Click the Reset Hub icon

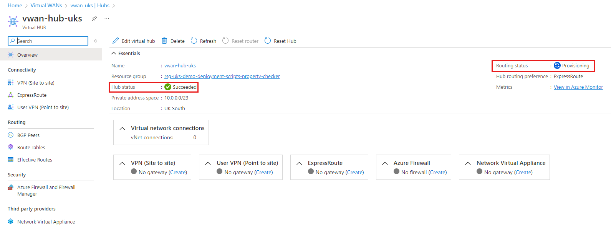point(268,41)
